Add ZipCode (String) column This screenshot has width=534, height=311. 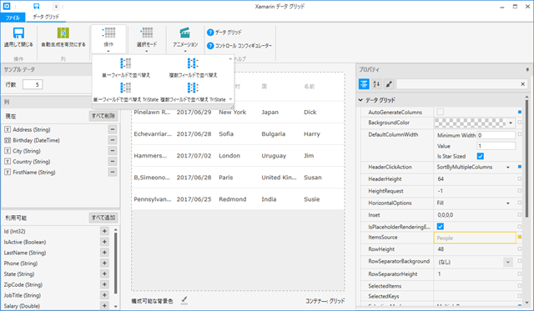pyautogui.click(x=104, y=284)
